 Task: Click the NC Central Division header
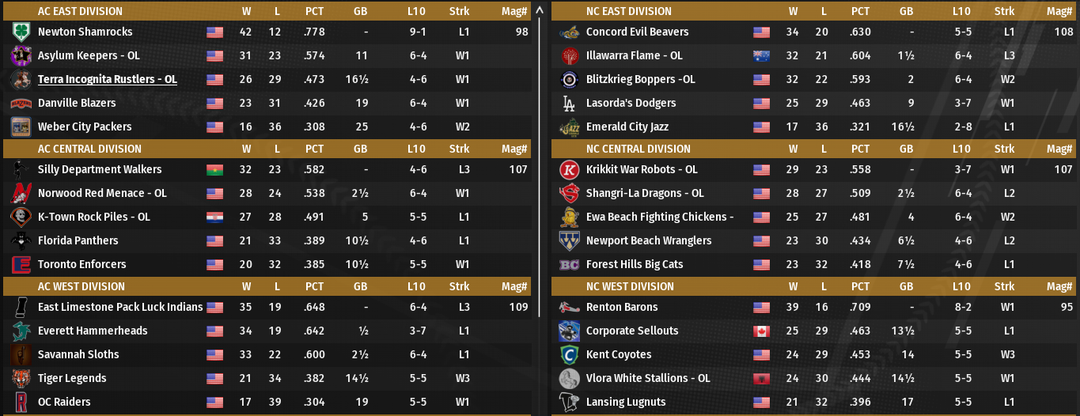[x=638, y=149]
